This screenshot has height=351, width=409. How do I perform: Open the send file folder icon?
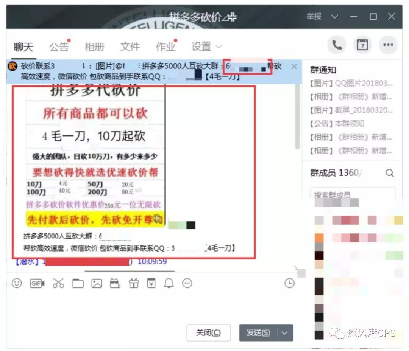pos(78,283)
